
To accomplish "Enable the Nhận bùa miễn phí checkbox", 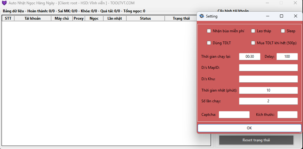I will pyautogui.click(x=209, y=31).
